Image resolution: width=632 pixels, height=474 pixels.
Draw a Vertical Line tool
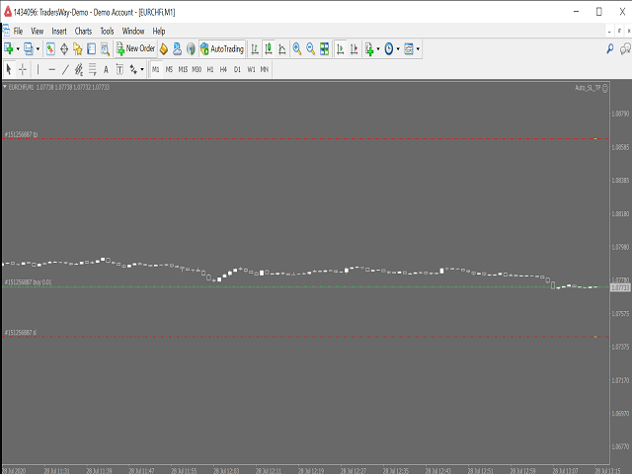(x=39, y=69)
